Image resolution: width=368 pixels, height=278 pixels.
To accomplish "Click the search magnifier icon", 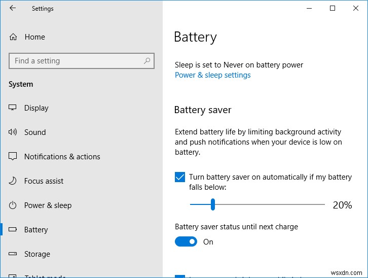I will (147, 61).
